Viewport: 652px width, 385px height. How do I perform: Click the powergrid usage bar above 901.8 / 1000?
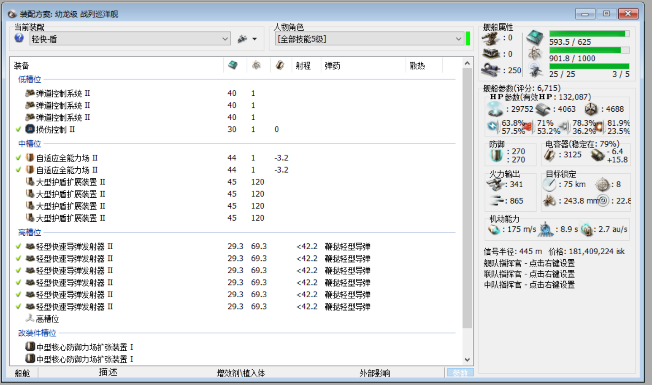589,50
